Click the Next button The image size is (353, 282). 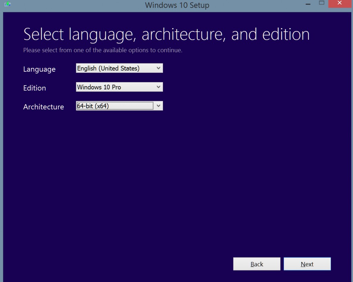307,264
